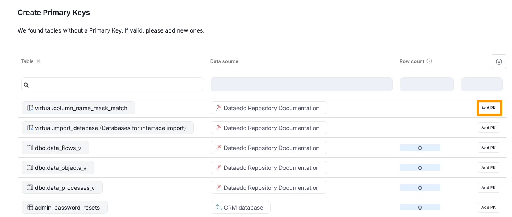512x217 pixels.
Task: Open the column settings hexagon icon
Action: click(499, 62)
